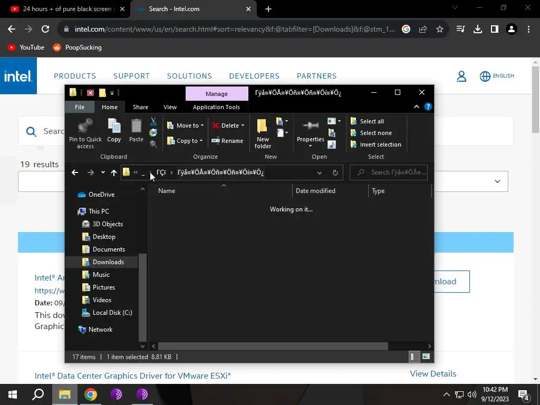Switch to the View ribbon tab
540x405 pixels.
[170, 107]
